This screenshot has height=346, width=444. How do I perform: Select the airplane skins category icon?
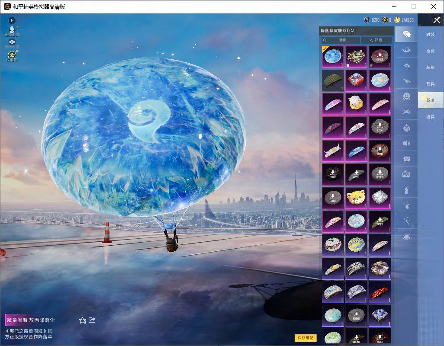click(x=406, y=81)
